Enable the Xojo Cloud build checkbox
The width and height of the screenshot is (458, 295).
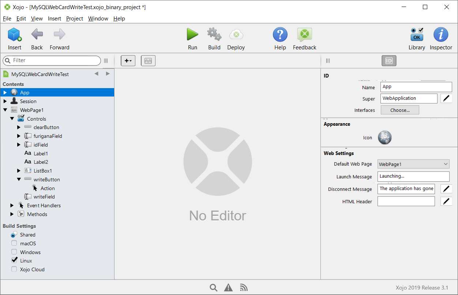pos(14,269)
